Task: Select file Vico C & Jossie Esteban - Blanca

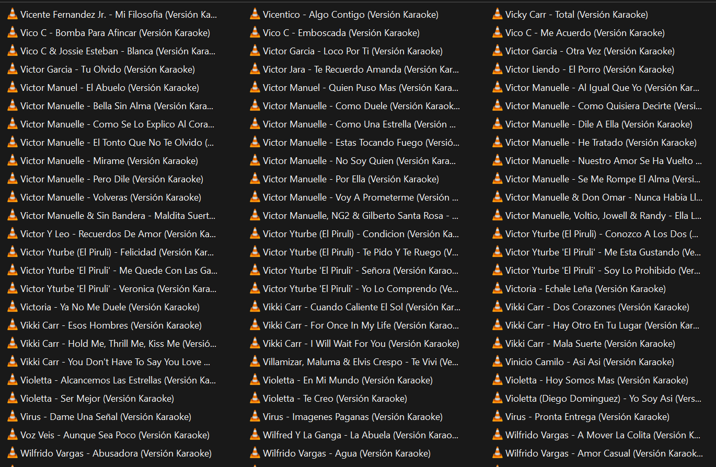Action: point(112,51)
